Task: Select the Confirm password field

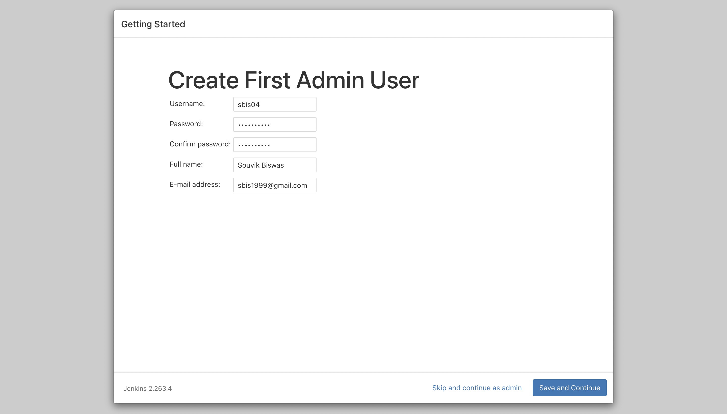Action: tap(275, 145)
